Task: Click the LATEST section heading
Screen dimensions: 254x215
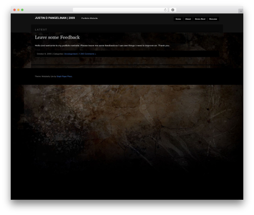Action: (x=41, y=29)
